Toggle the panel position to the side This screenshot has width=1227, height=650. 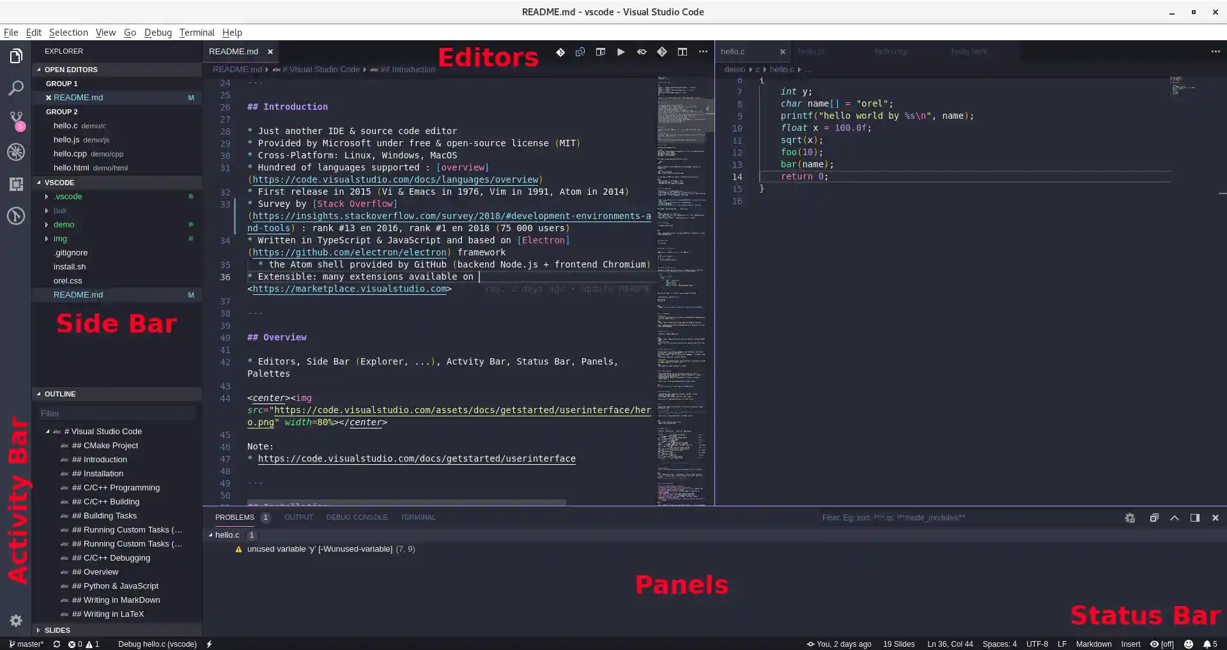click(1195, 518)
